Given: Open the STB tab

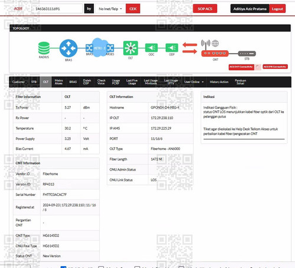Looking at the screenshot, I should (x=34, y=82).
